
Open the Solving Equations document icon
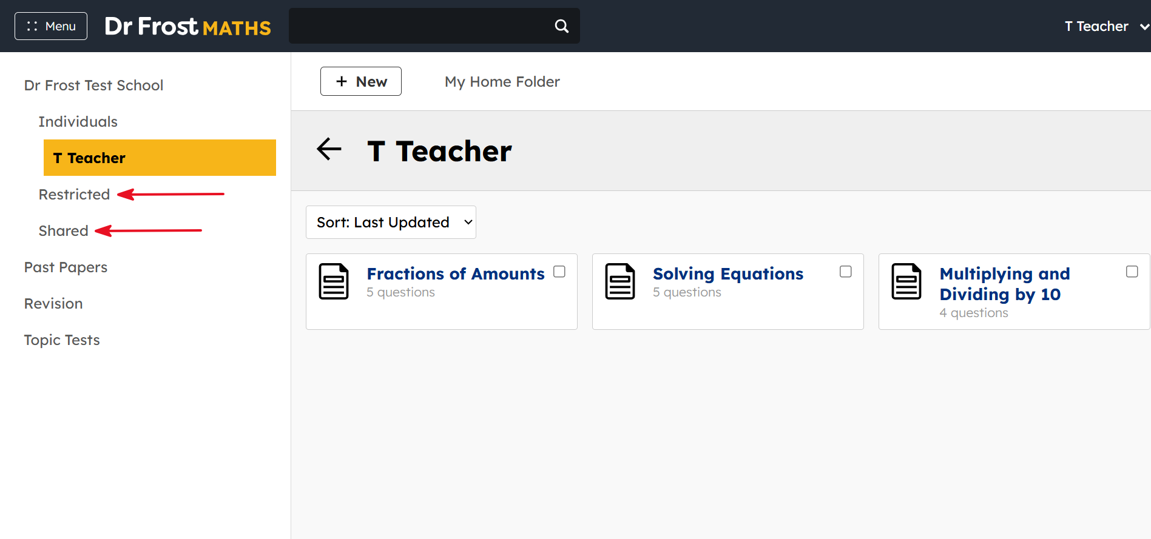tap(620, 281)
